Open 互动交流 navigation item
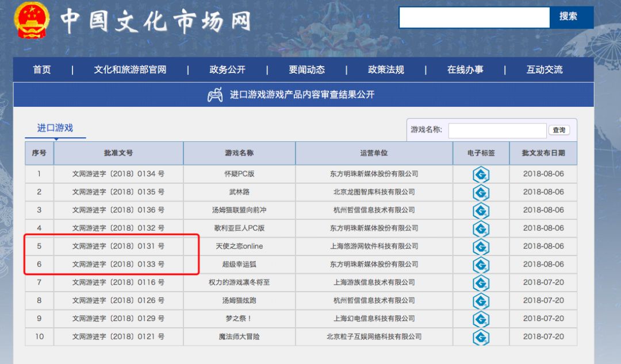The height and width of the screenshot is (364, 621). (545, 69)
